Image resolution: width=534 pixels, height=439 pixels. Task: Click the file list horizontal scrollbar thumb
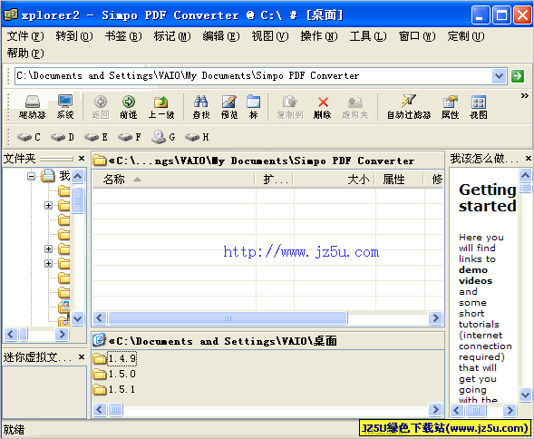(x=228, y=318)
